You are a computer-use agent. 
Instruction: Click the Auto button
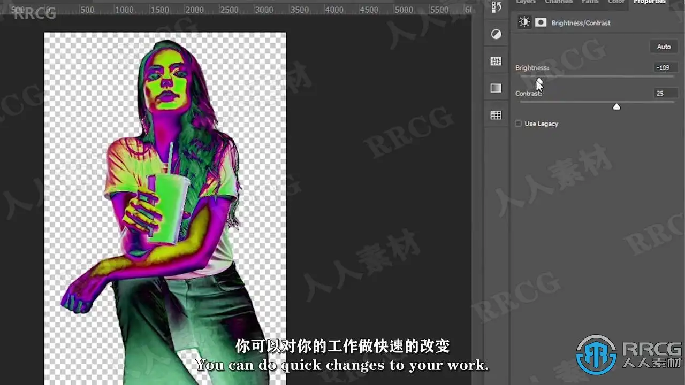tap(664, 47)
